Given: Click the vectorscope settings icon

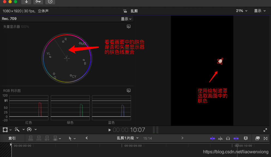Looking at the screenshot, I should (129, 26).
